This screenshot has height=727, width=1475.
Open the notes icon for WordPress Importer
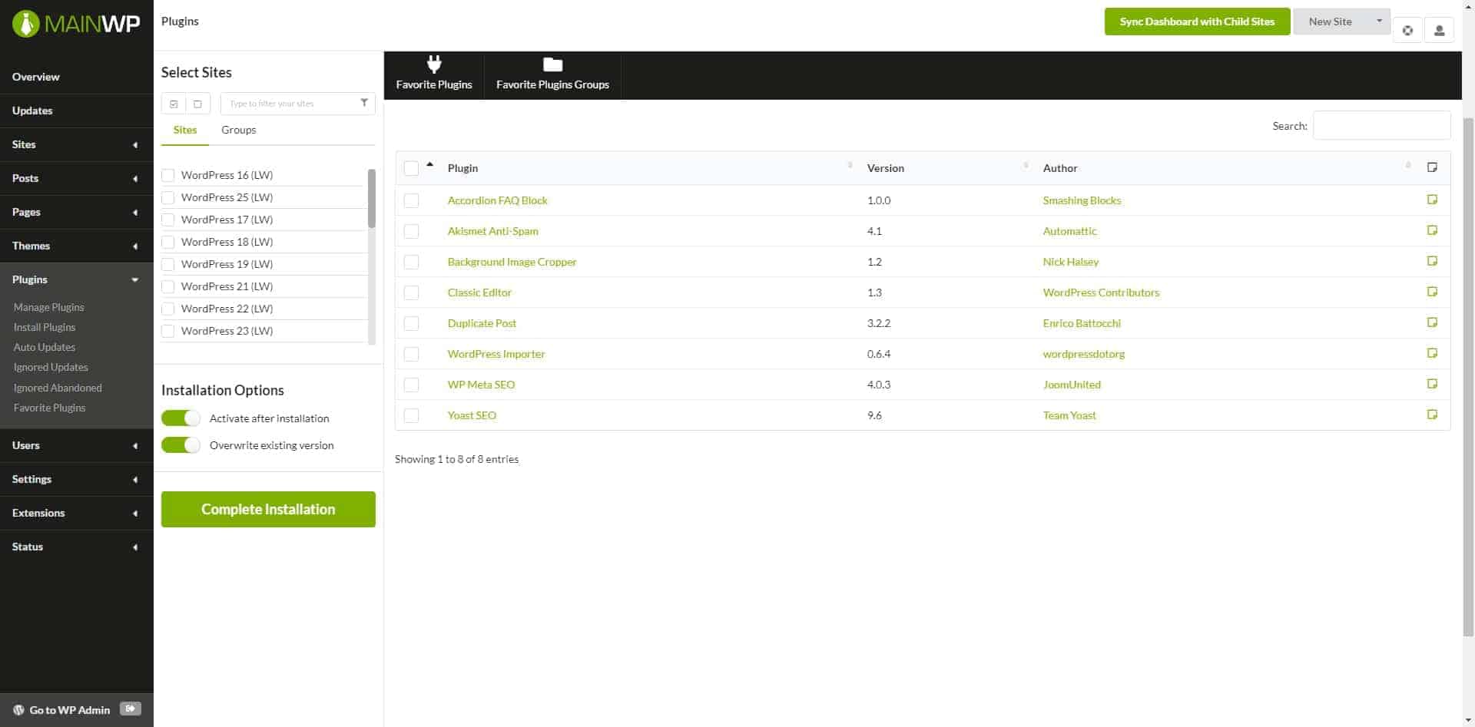(1432, 353)
